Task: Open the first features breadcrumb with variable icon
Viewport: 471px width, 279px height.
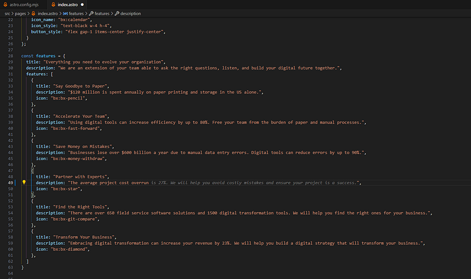Action: (73, 14)
